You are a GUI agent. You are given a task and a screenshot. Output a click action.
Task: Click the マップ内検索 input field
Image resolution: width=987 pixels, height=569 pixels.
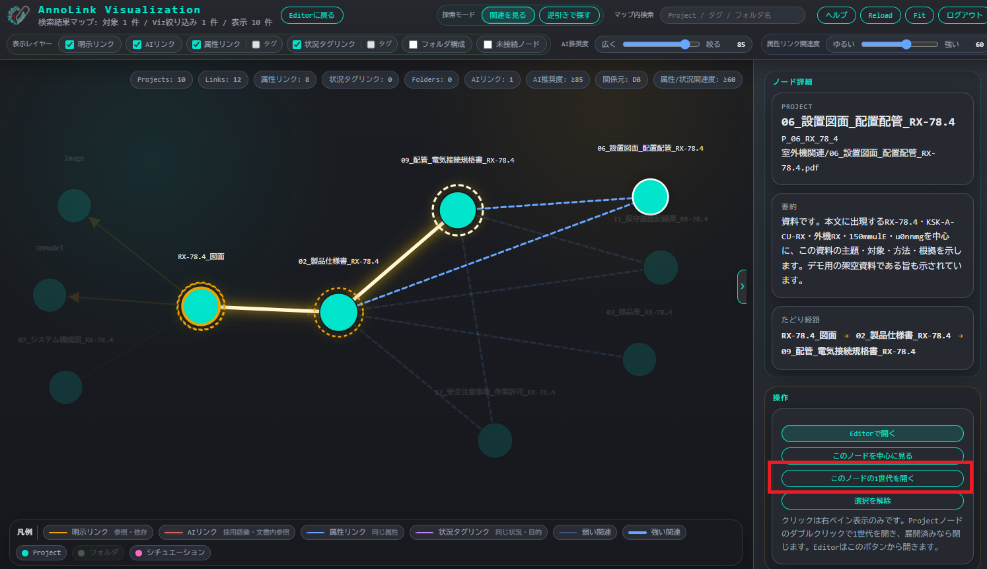point(732,15)
